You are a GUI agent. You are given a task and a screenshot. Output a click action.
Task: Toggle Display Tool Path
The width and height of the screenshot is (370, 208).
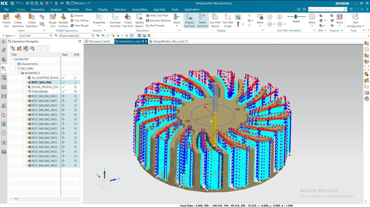click(x=189, y=21)
